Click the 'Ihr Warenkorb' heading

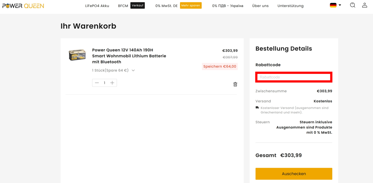[88, 26]
